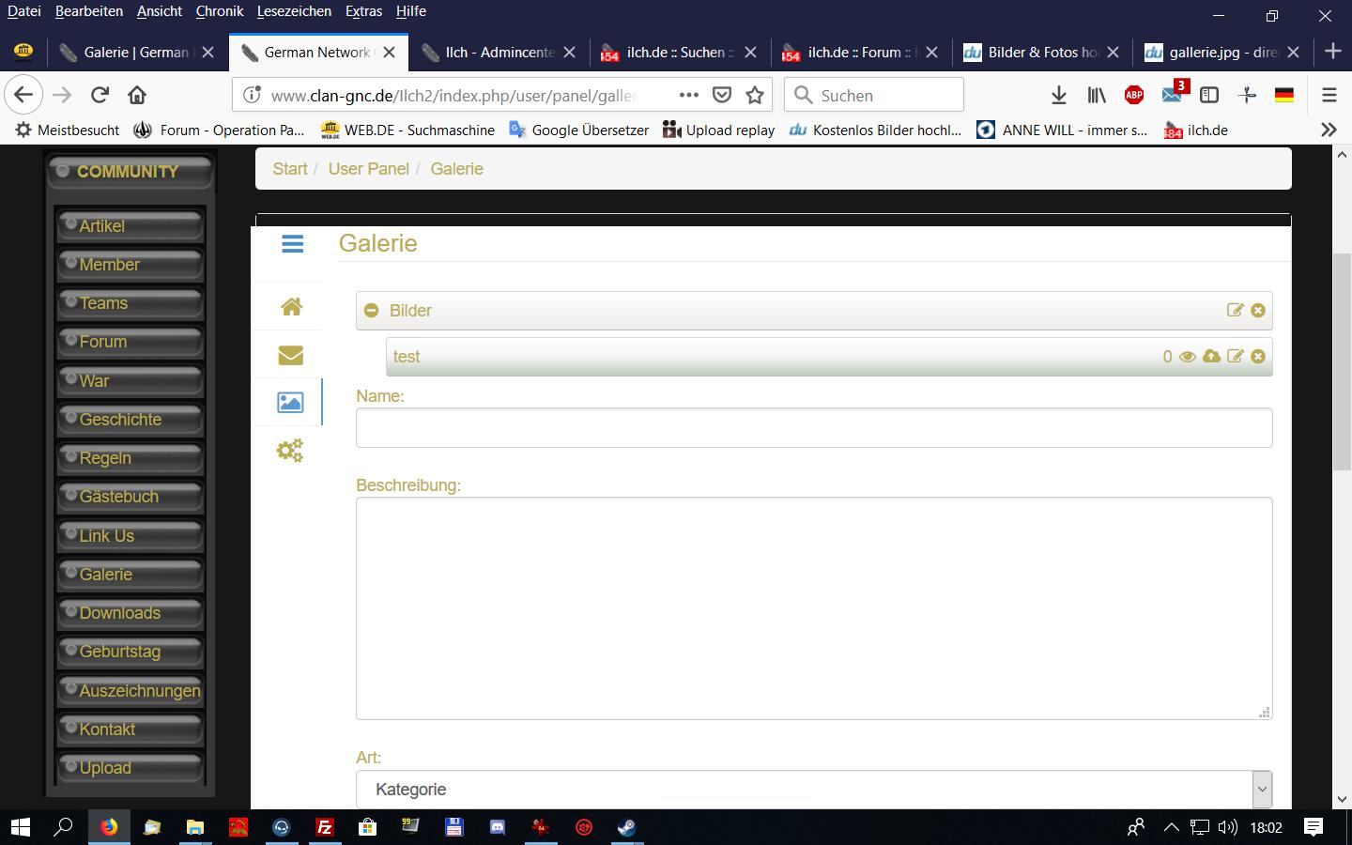Image resolution: width=1352 pixels, height=845 pixels.
Task: Open the settings gears icon in panel
Action: click(290, 451)
